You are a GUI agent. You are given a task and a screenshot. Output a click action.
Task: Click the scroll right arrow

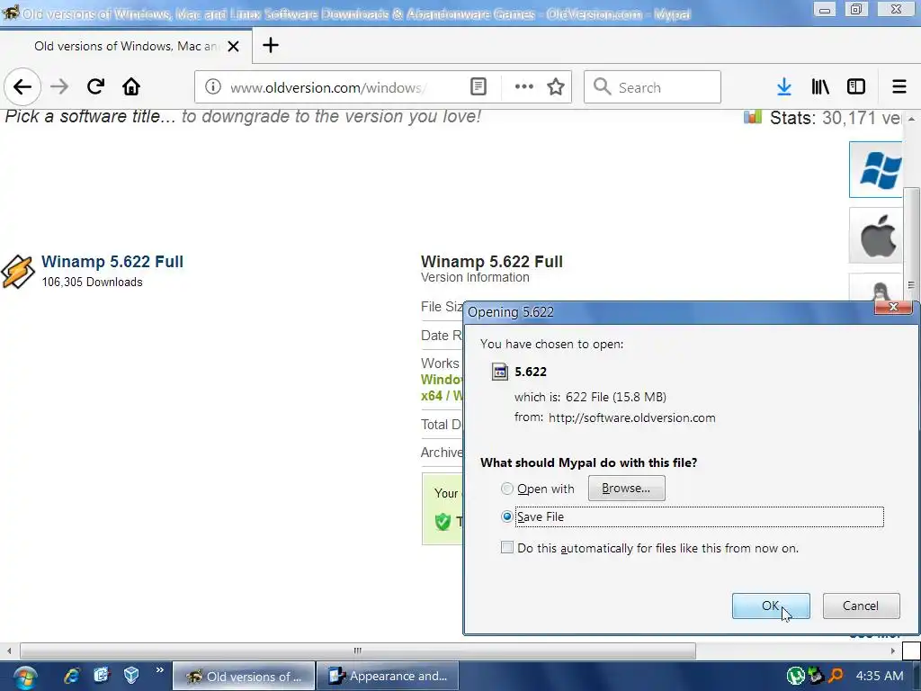892,651
